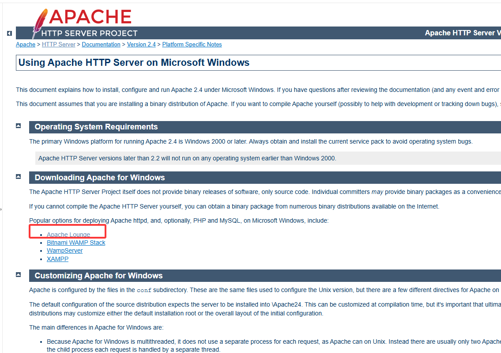The image size is (501, 353).
Task: Open the Apache Lounge link
Action: click(68, 234)
